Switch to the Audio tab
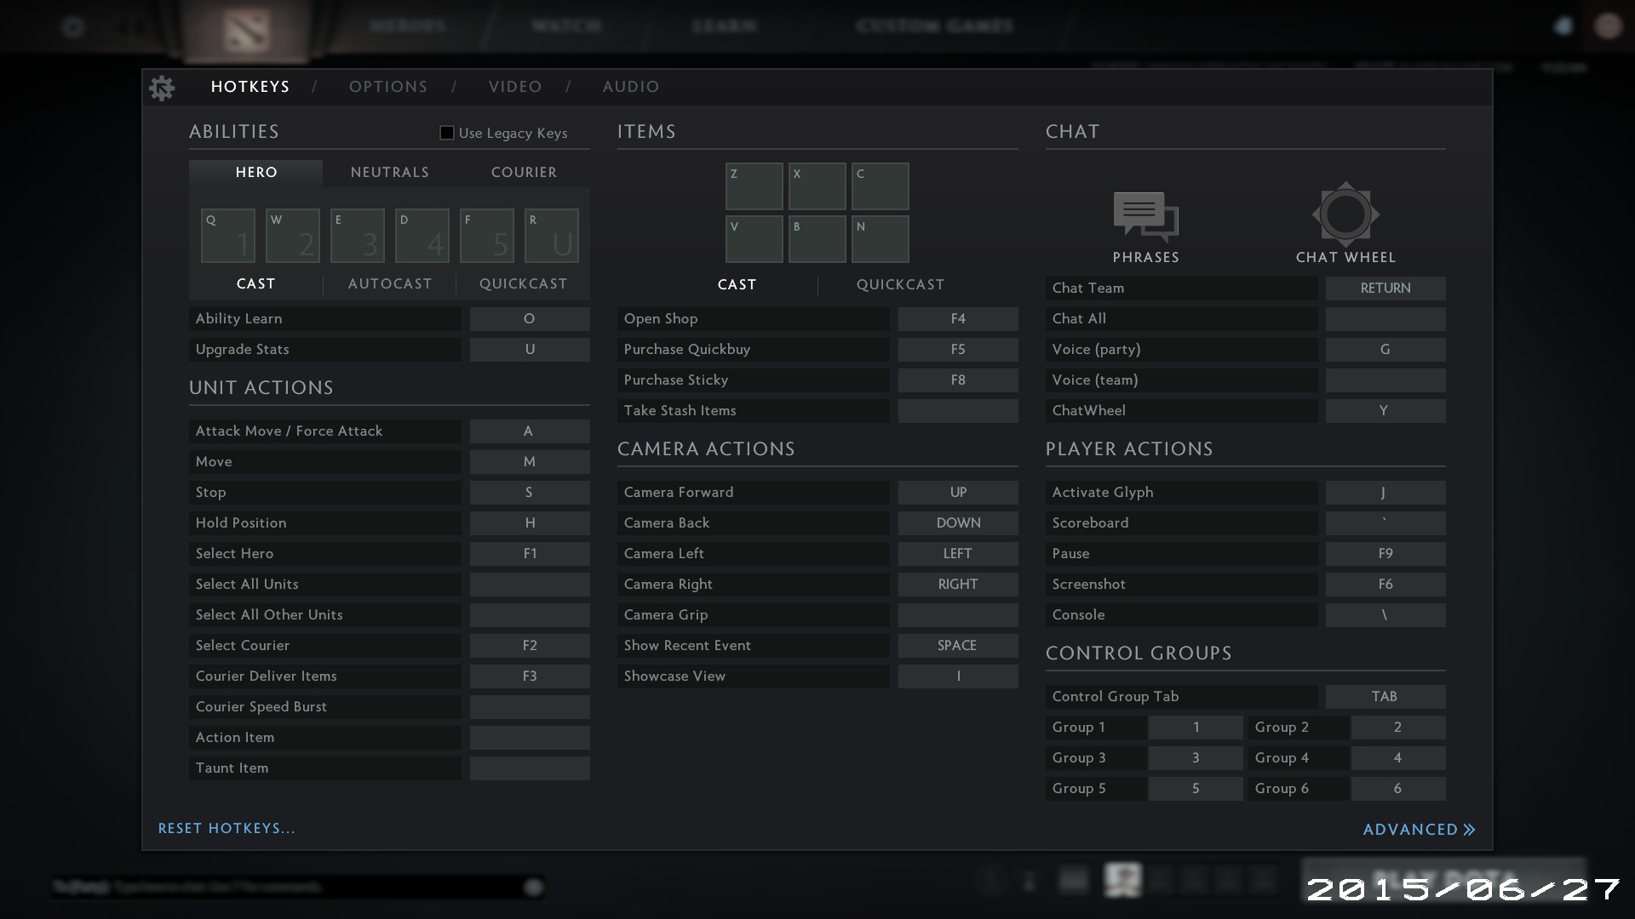The height and width of the screenshot is (919, 1635). [x=631, y=87]
